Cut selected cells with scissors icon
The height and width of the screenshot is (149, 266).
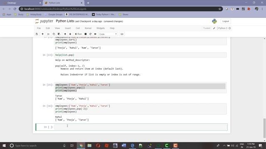click(49, 34)
